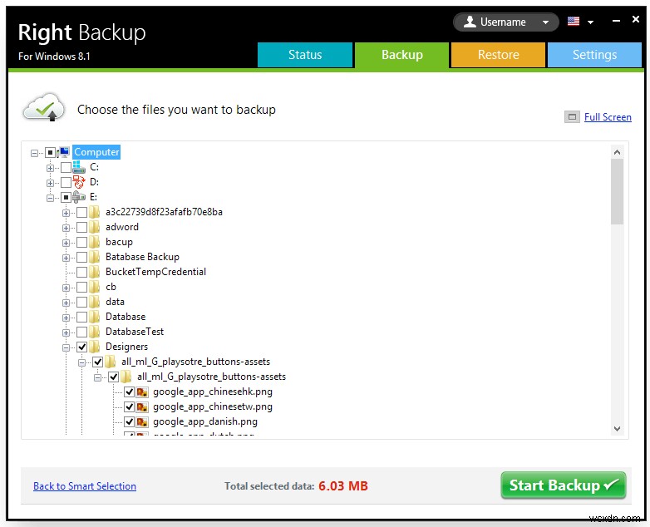Click the Start Backup button
The width and height of the screenshot is (650, 527).
[563, 485]
